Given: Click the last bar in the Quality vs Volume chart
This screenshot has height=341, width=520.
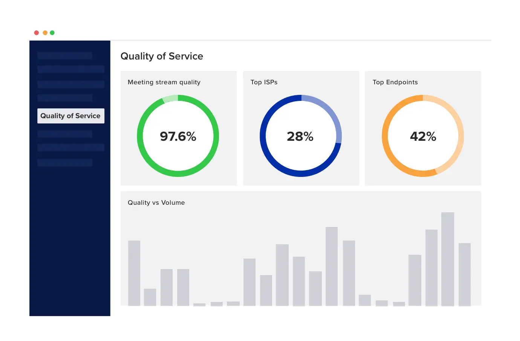Looking at the screenshot, I should pyautogui.click(x=464, y=274).
